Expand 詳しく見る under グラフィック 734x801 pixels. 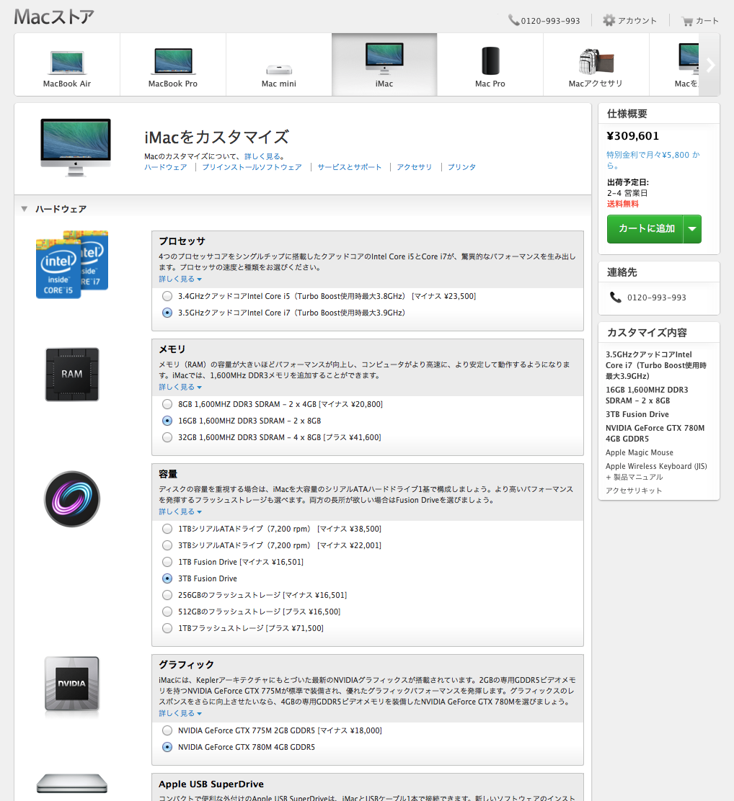pos(180,714)
